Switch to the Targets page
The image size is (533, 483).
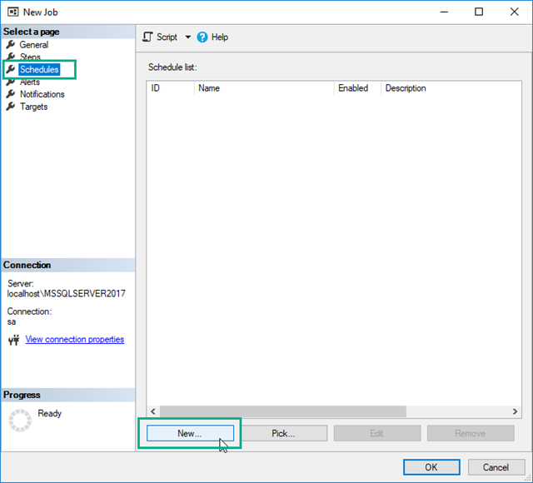tap(33, 107)
